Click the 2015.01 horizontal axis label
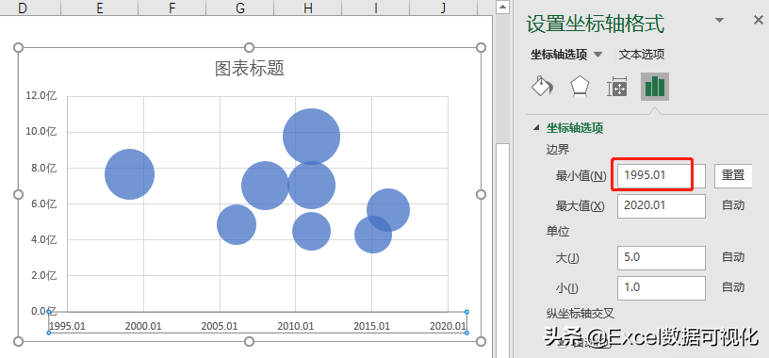Viewport: 769px width, 358px height. [x=371, y=326]
